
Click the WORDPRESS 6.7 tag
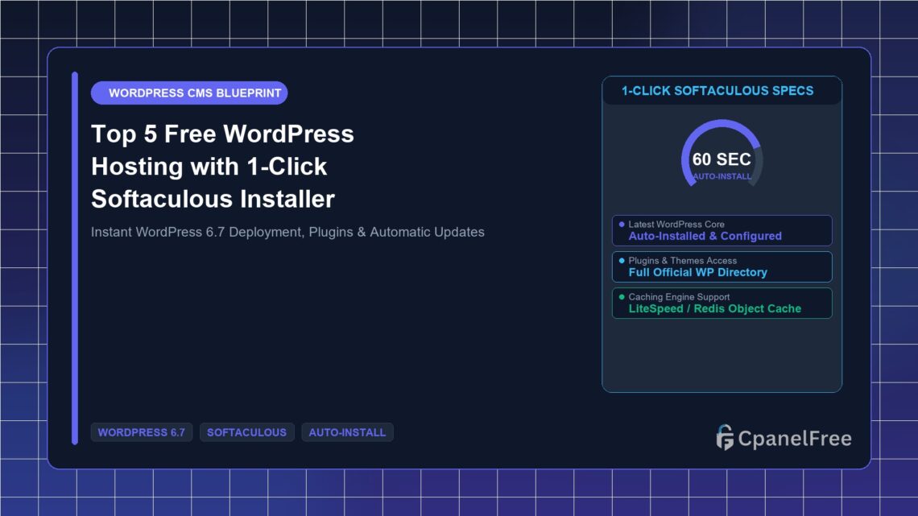(x=141, y=432)
